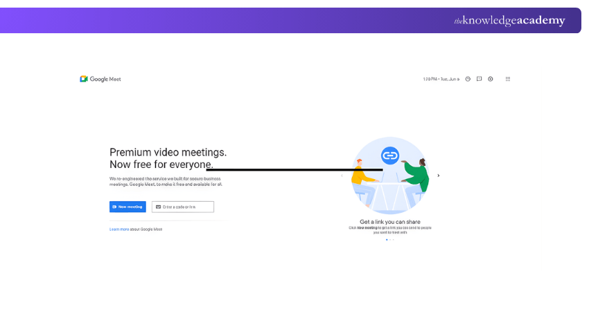Click the Enter a code or link field
Viewport: 589px width, 311px height.
pyautogui.click(x=183, y=207)
